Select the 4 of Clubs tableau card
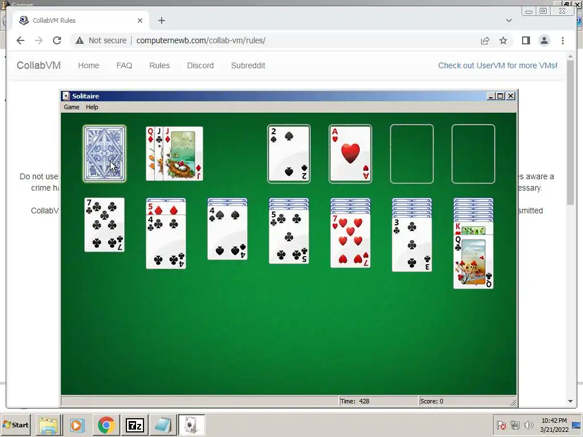The width and height of the screenshot is (583, 437). coord(166,241)
